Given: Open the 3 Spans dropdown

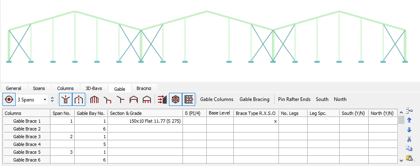Looking at the screenshot, I should tap(32, 99).
